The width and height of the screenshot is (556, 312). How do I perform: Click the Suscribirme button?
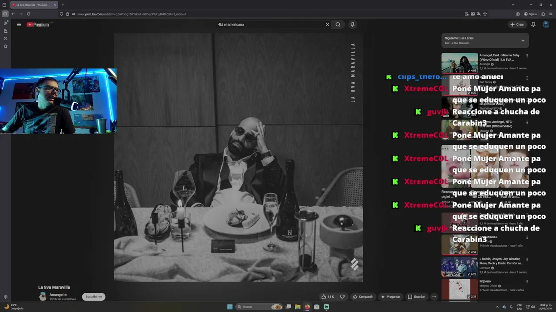[x=93, y=297]
